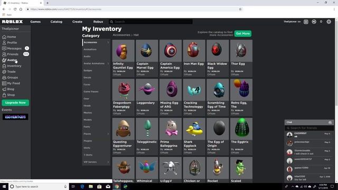The height and width of the screenshot is (190, 338).
Task: Open the Shark Eggtack item
Action: (194, 136)
